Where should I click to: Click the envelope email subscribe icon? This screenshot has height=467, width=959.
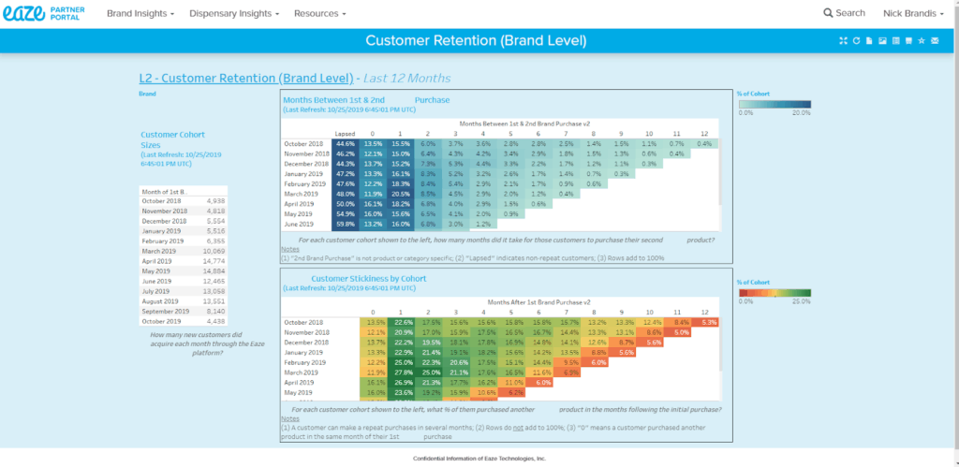[x=935, y=41]
